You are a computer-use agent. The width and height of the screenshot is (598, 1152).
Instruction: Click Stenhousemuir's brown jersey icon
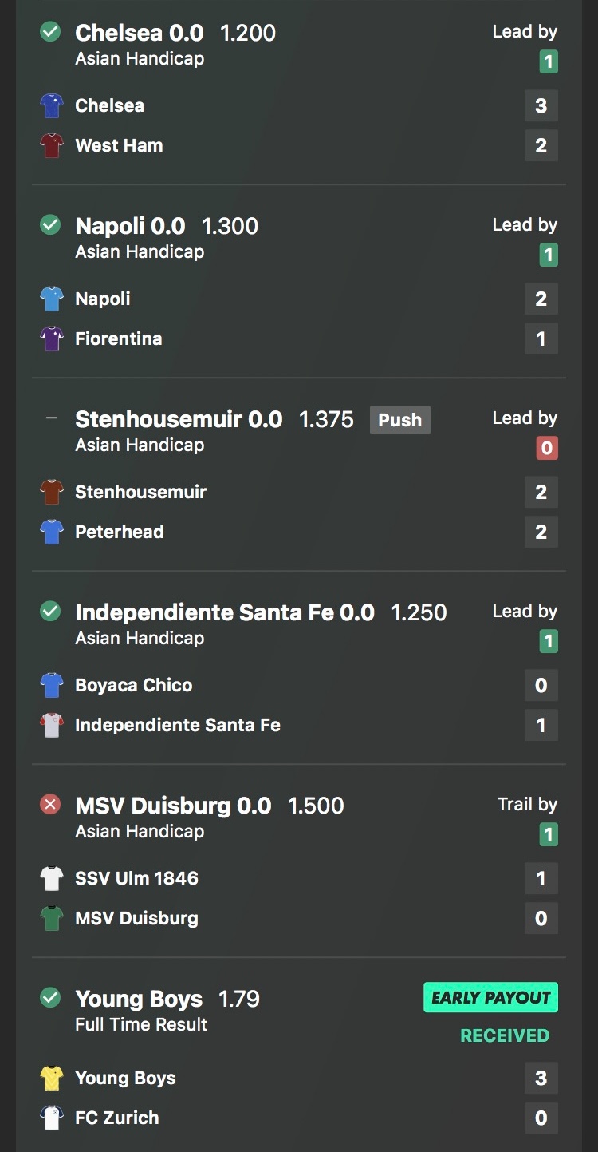click(x=52, y=492)
